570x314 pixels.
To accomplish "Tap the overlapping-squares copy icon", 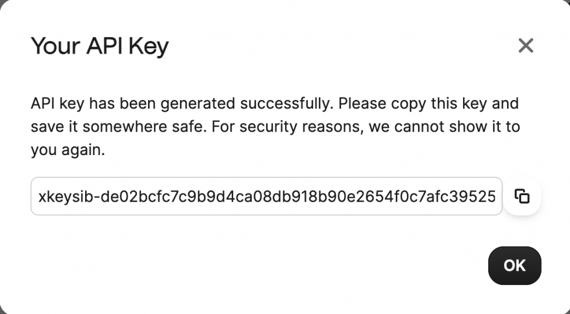I will click(x=522, y=196).
